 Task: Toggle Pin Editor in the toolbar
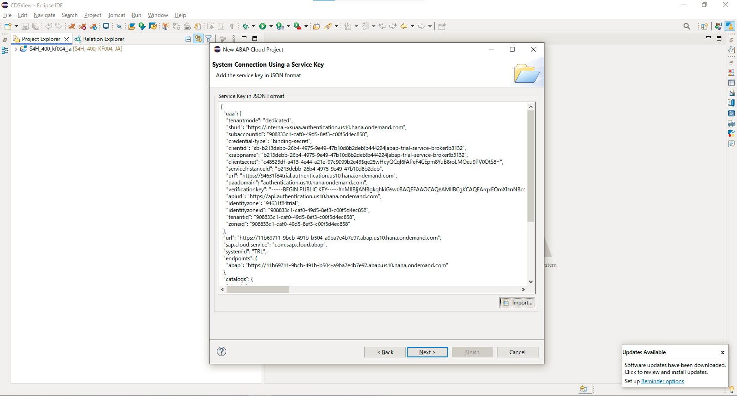pyautogui.click(x=442, y=26)
